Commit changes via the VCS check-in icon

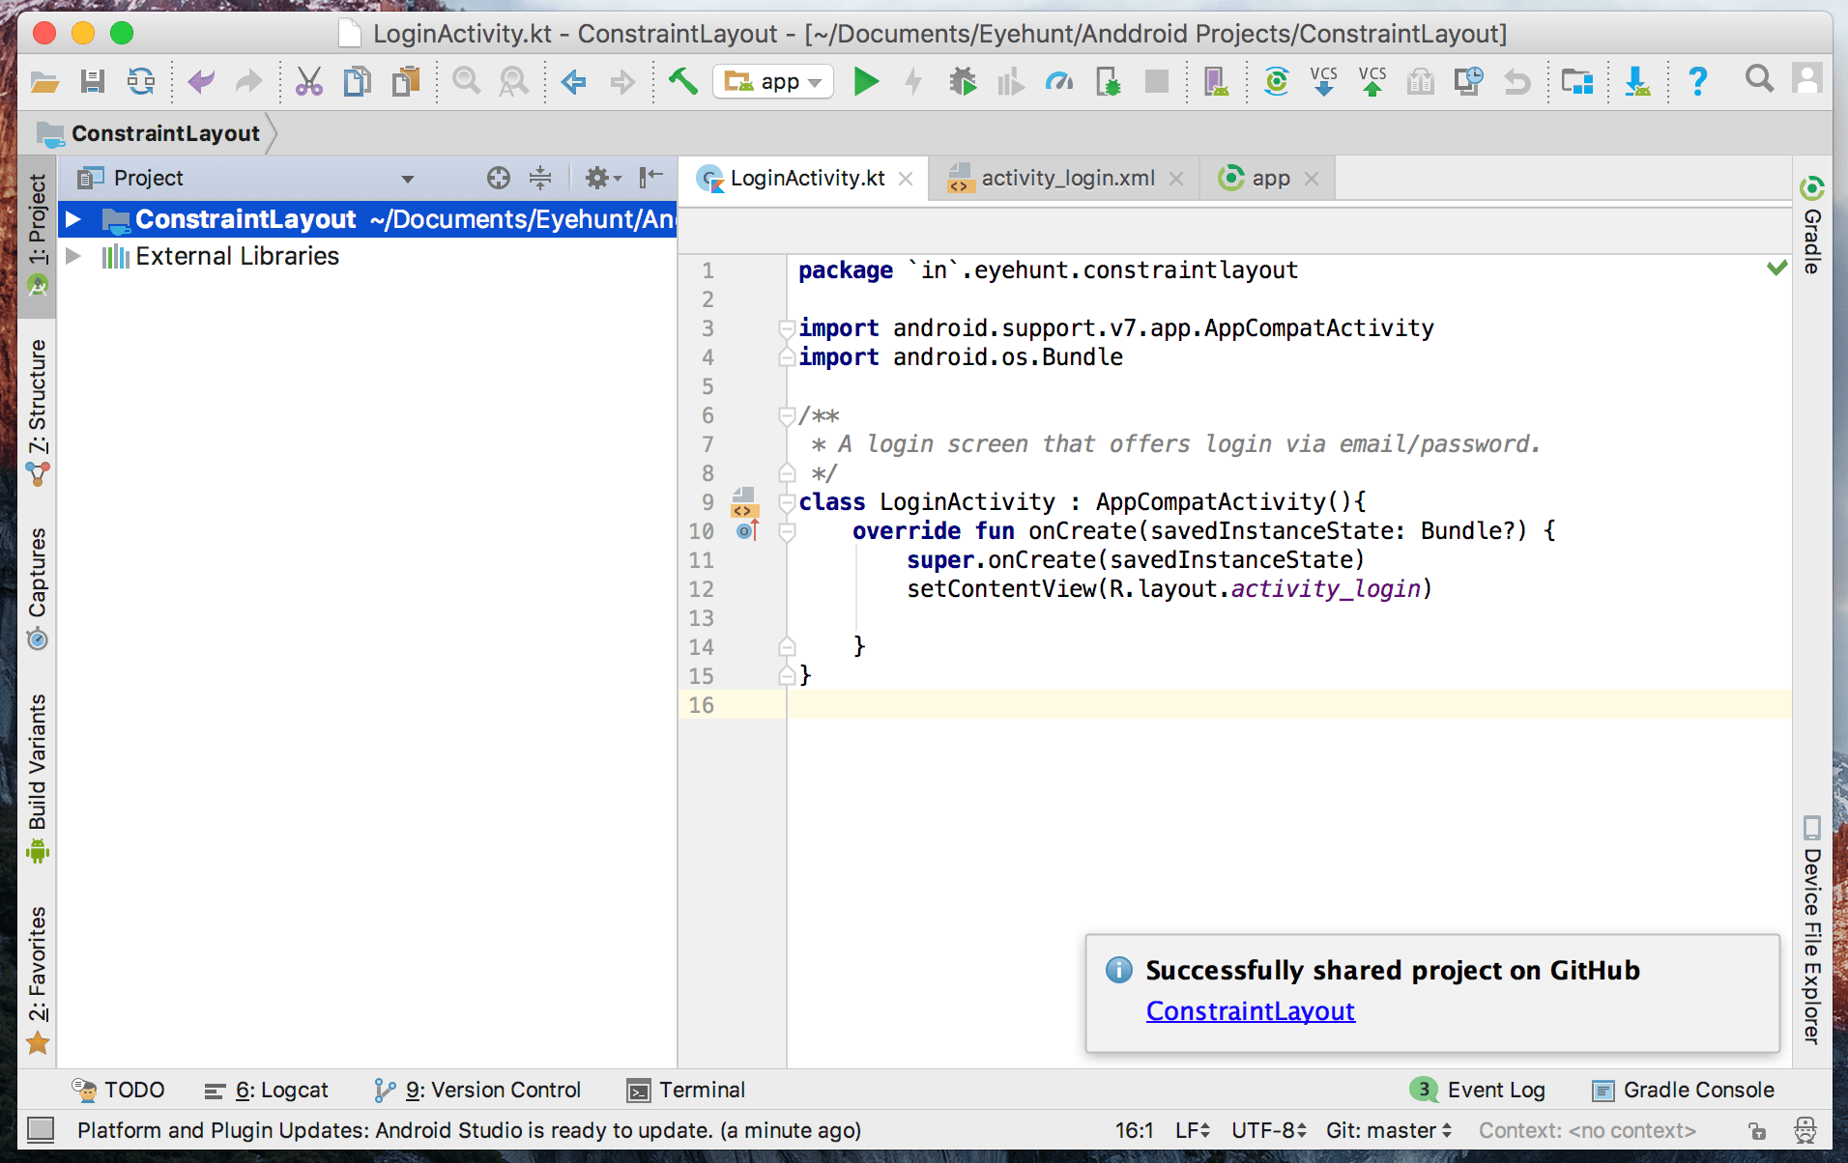point(1372,82)
